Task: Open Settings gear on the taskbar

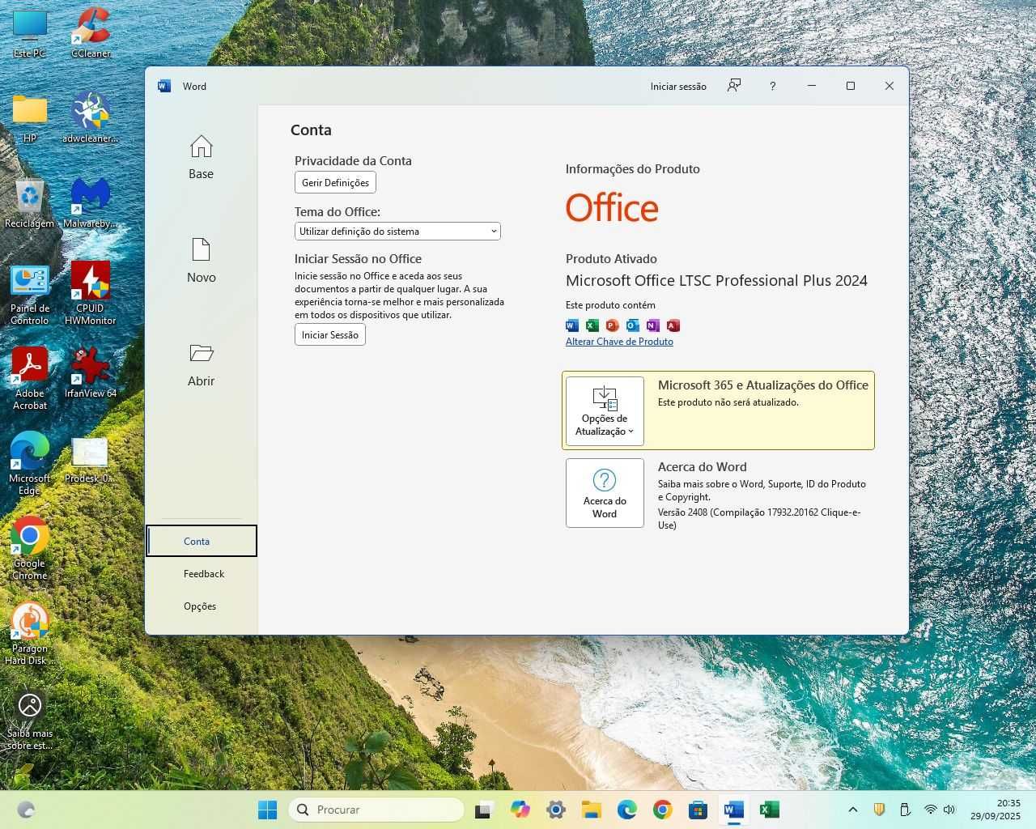Action: [555, 810]
